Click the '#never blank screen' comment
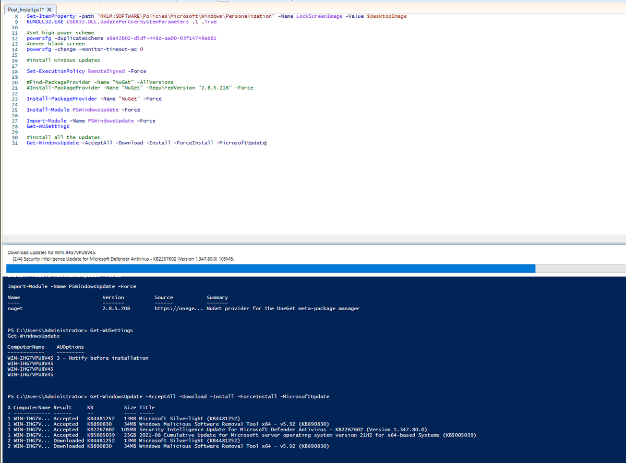Viewport: 626px width, 463px height. (55, 44)
